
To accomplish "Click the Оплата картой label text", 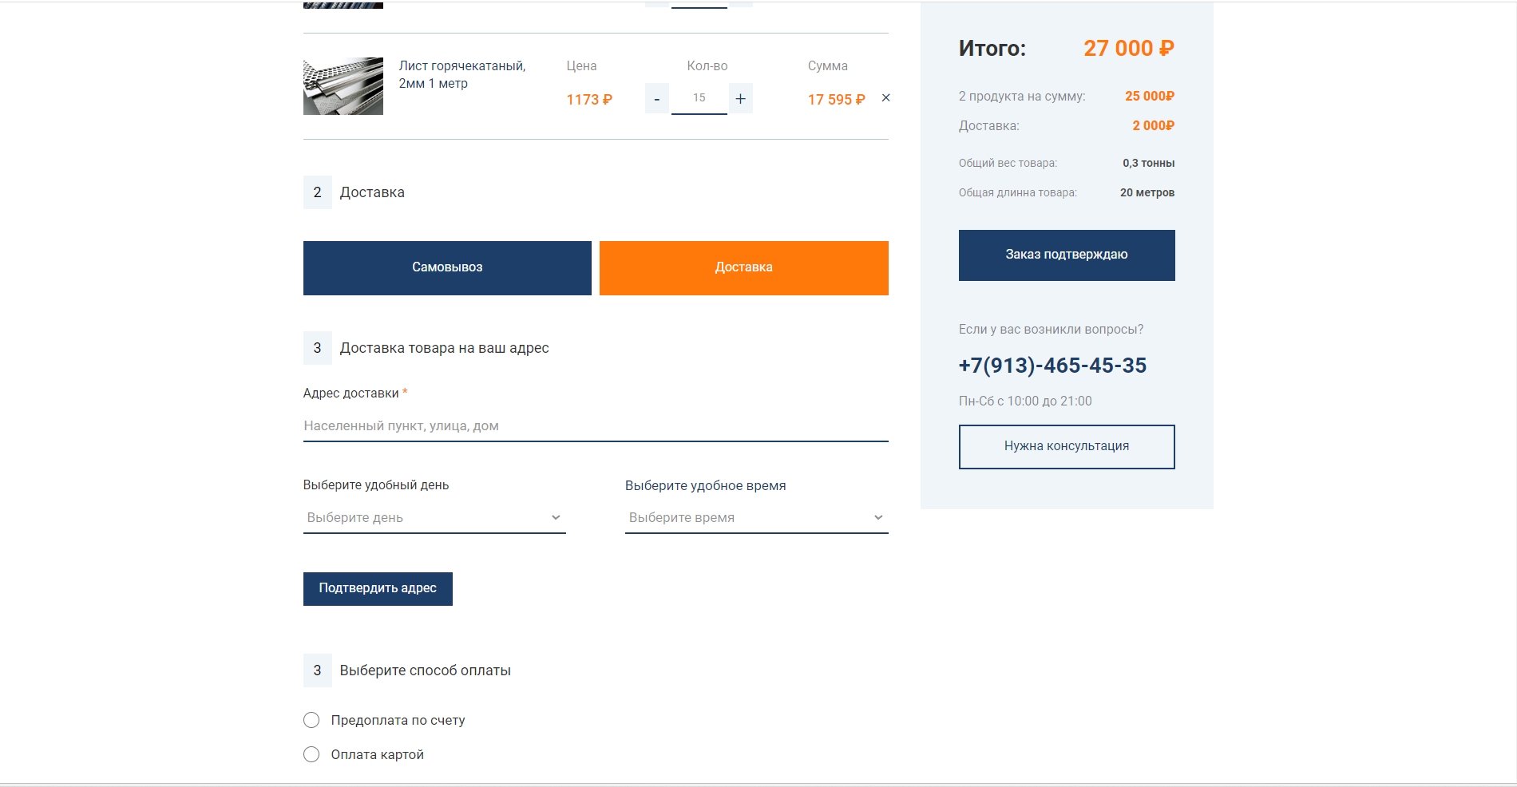I will (377, 755).
